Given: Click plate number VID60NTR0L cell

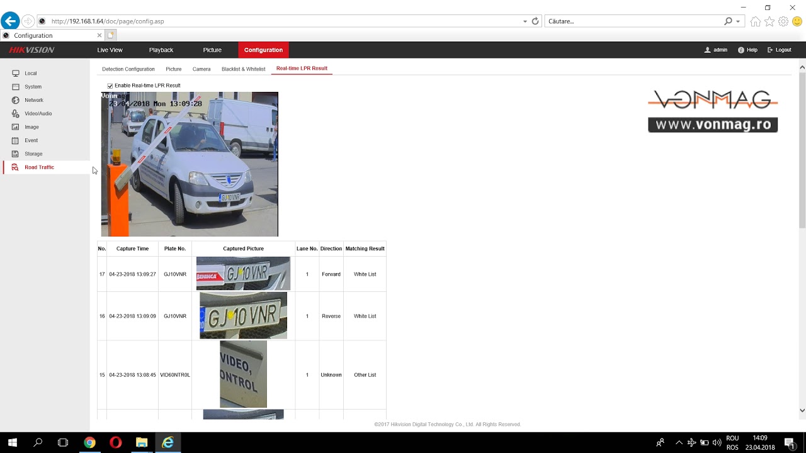Looking at the screenshot, I should [x=175, y=375].
